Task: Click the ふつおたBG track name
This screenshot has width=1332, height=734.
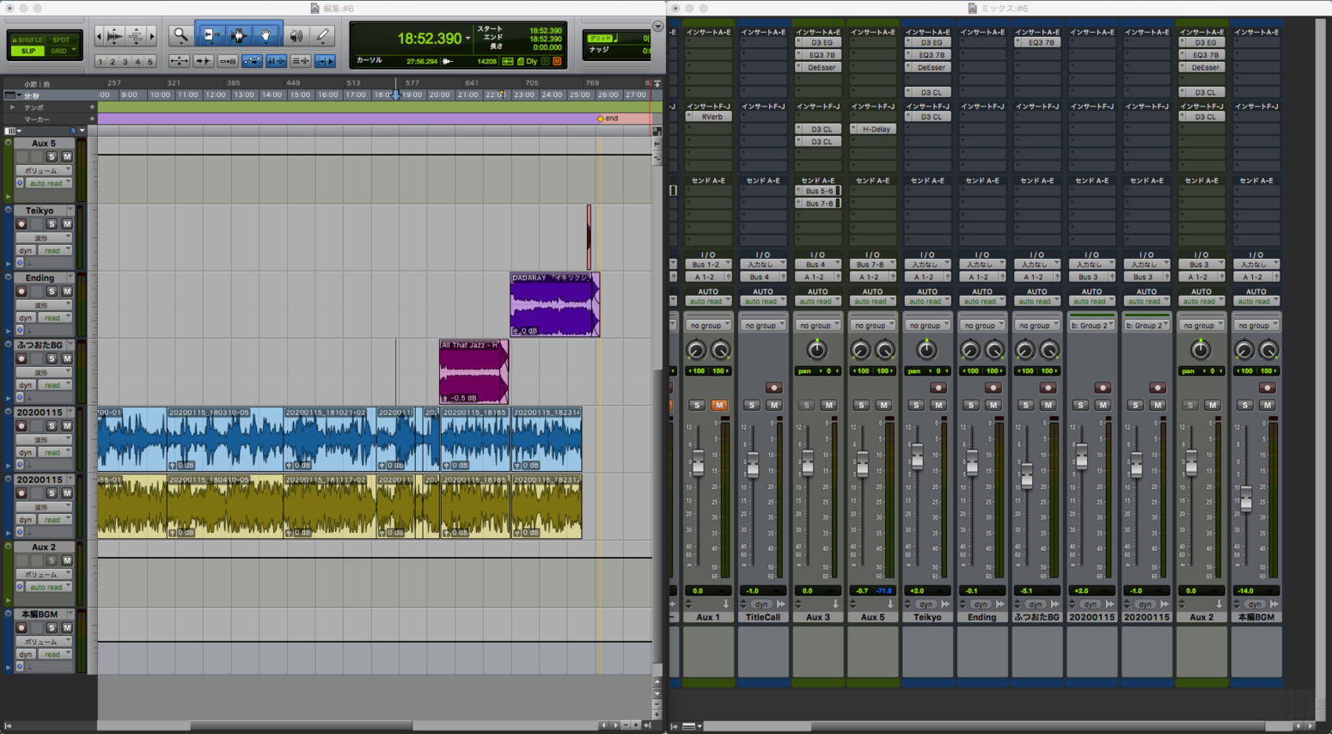Action: point(40,345)
